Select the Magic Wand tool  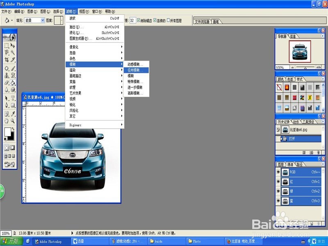(x=13, y=52)
